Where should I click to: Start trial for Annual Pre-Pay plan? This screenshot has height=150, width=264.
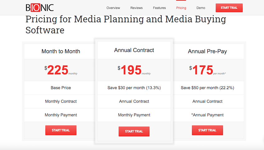point(207,130)
